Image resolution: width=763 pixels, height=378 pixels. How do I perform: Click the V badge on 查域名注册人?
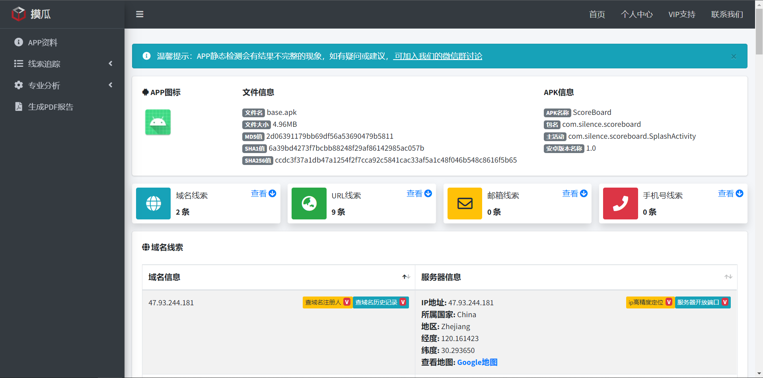(x=347, y=302)
